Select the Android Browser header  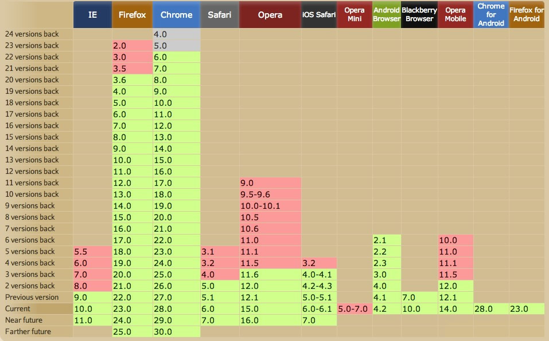pyautogui.click(x=386, y=15)
